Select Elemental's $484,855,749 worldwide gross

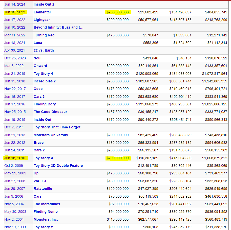pos(216,12)
